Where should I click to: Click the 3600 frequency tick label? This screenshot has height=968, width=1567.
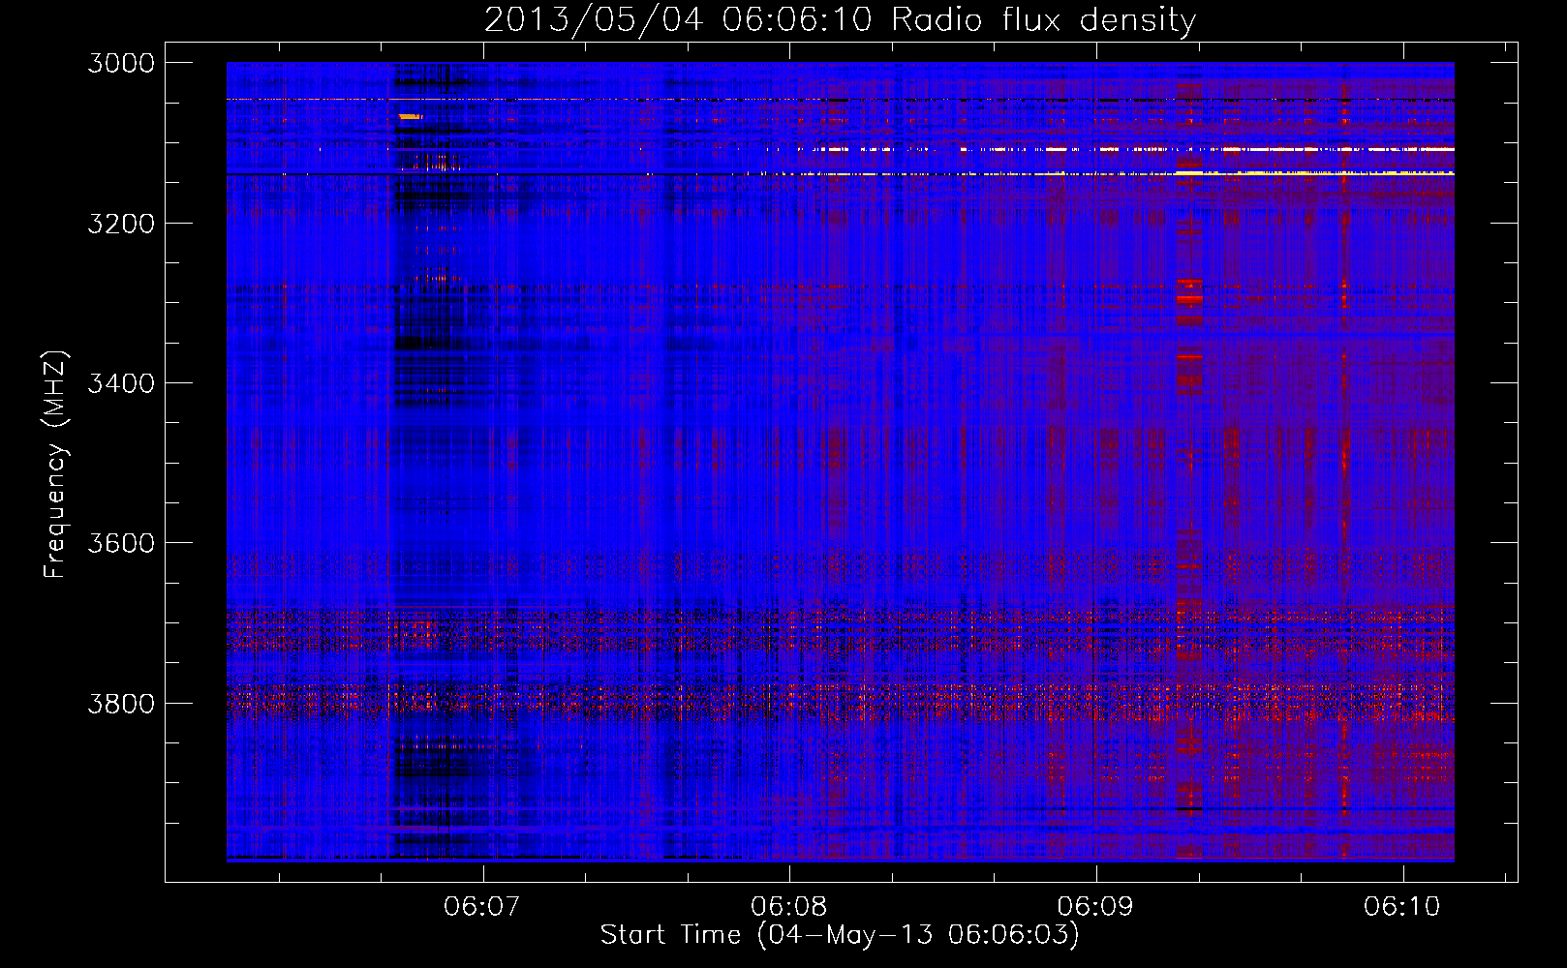click(121, 543)
